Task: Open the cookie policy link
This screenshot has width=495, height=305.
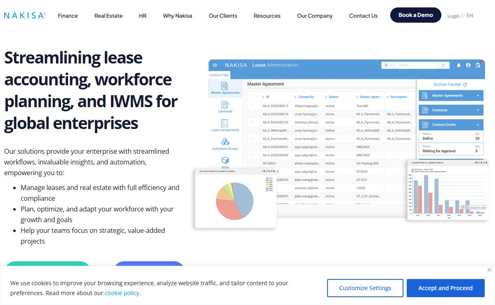Action: coord(122,293)
